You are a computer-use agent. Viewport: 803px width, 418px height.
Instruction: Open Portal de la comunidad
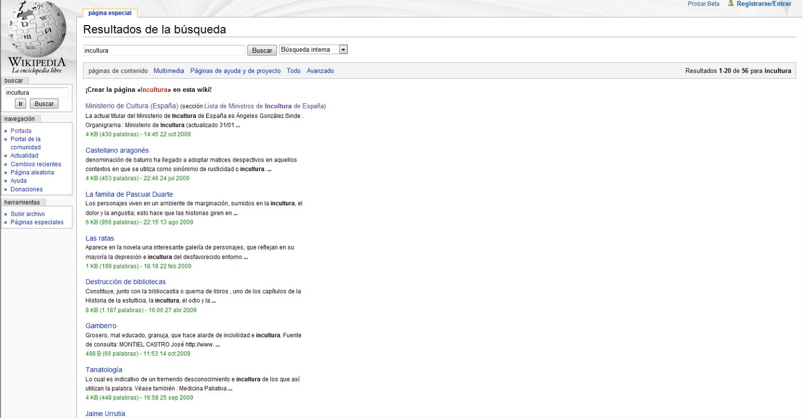[26, 143]
